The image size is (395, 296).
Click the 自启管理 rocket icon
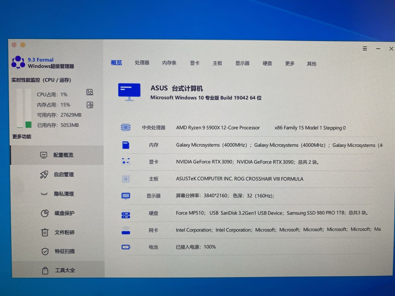(x=44, y=175)
